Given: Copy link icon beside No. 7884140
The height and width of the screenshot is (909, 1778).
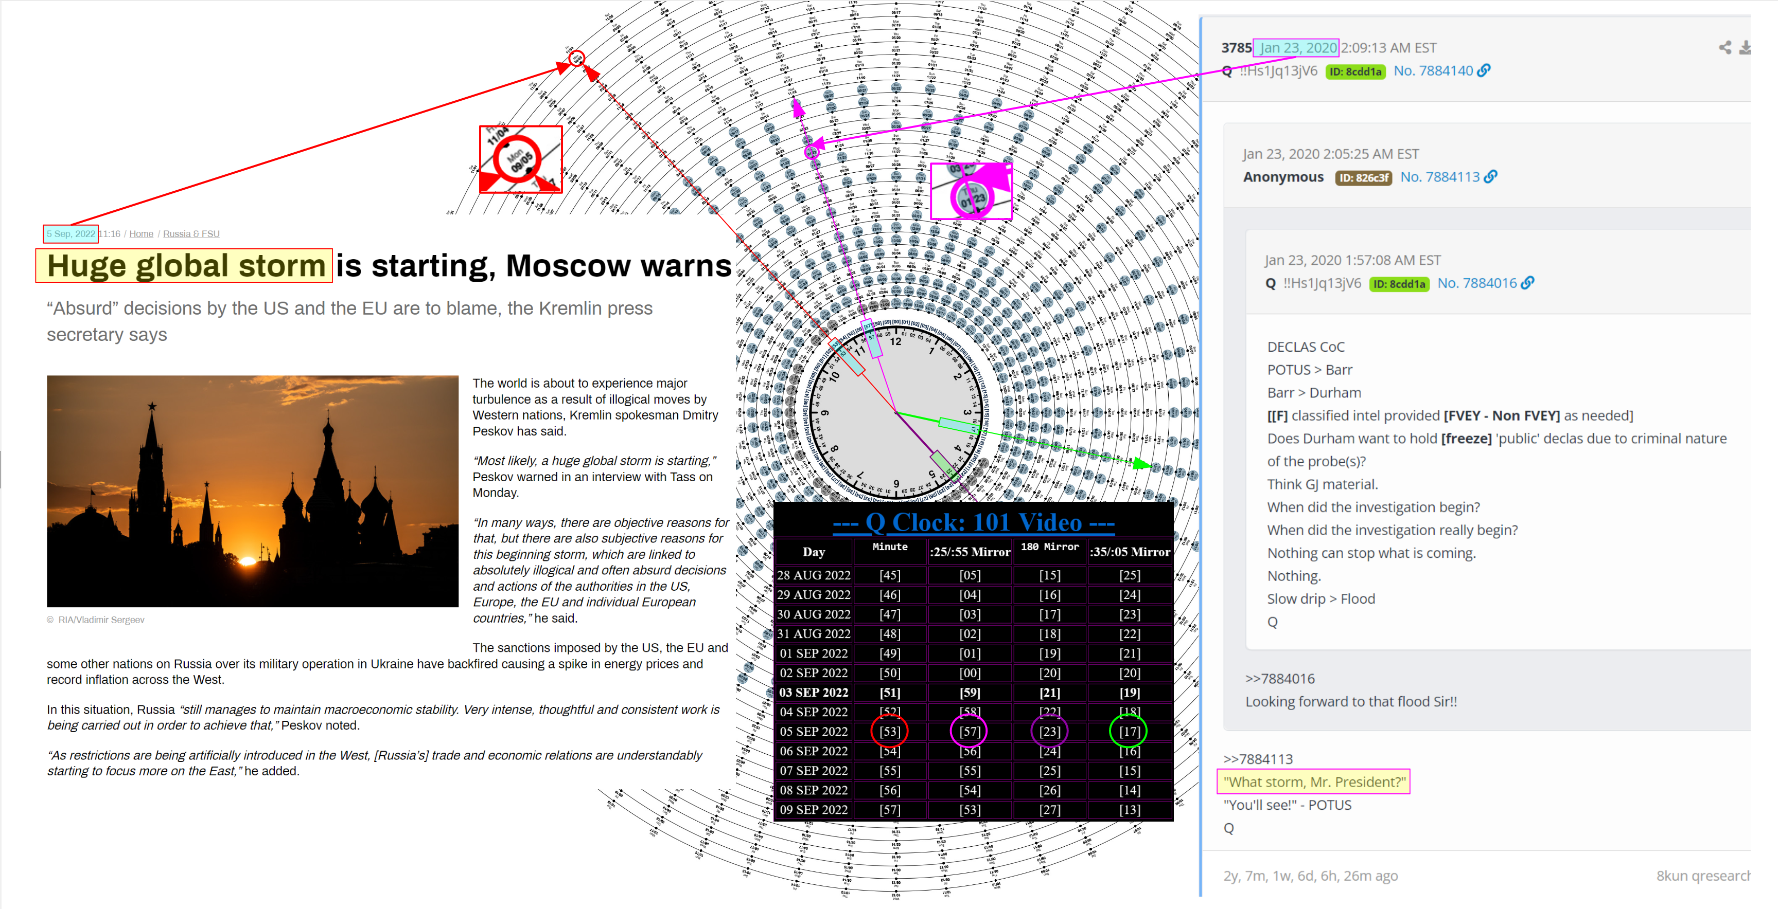Looking at the screenshot, I should [1484, 70].
